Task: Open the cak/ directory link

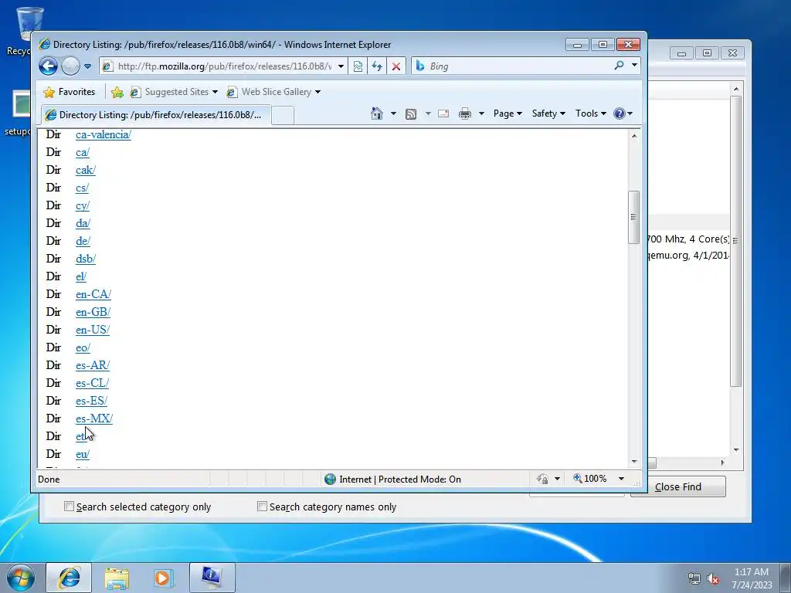Action: coord(86,170)
